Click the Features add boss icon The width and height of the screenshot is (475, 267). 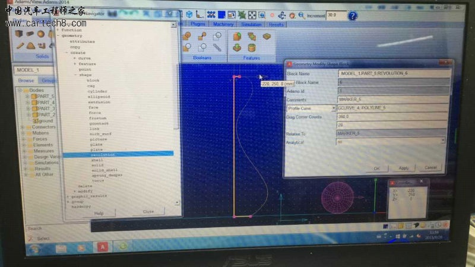point(237,47)
